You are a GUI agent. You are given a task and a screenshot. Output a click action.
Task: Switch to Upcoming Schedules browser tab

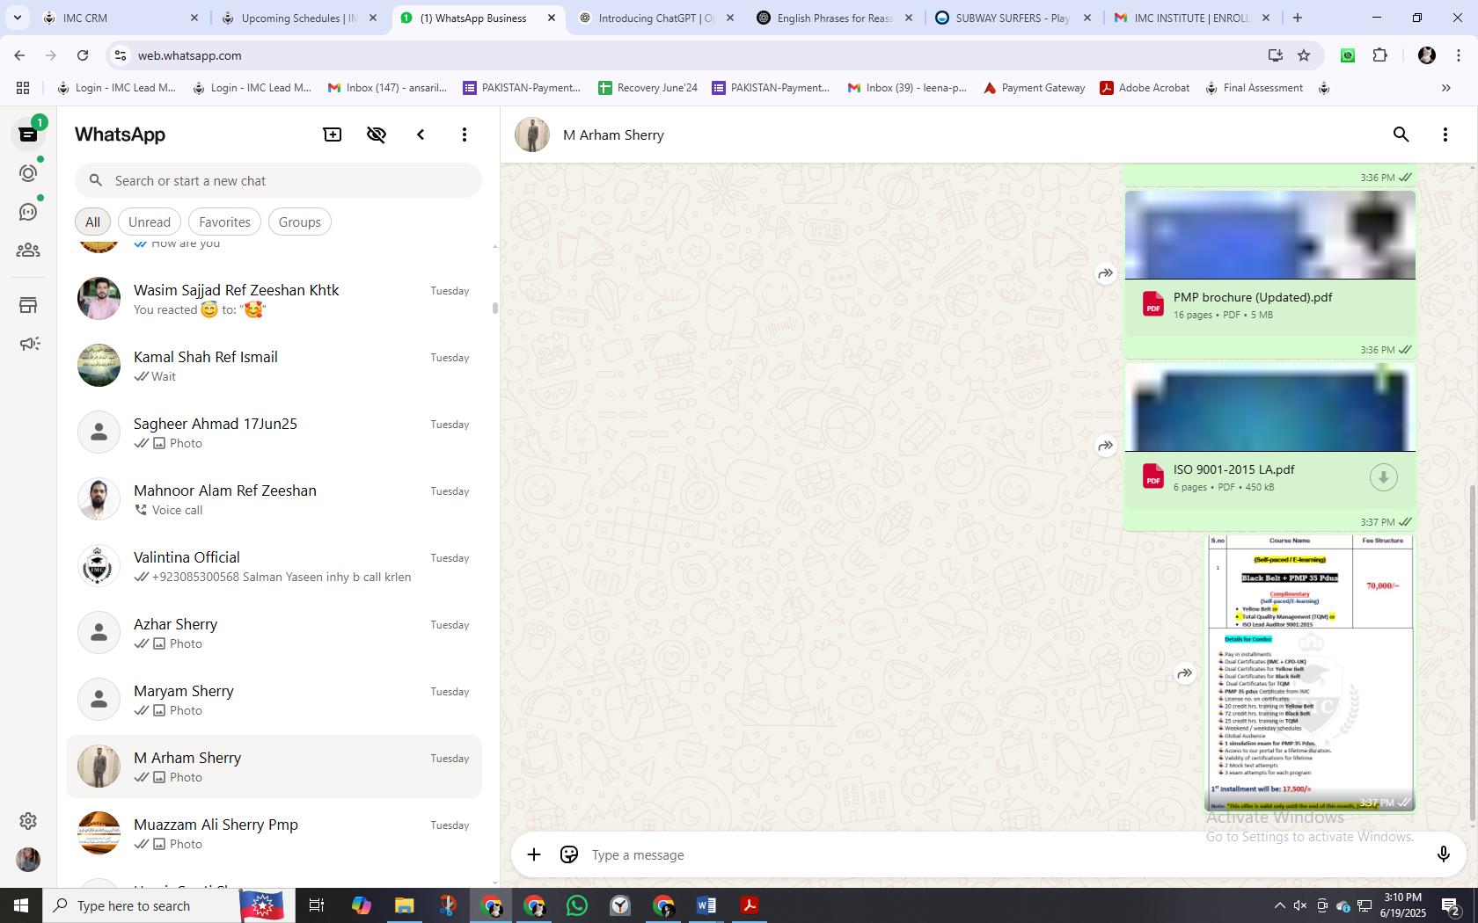click(299, 18)
